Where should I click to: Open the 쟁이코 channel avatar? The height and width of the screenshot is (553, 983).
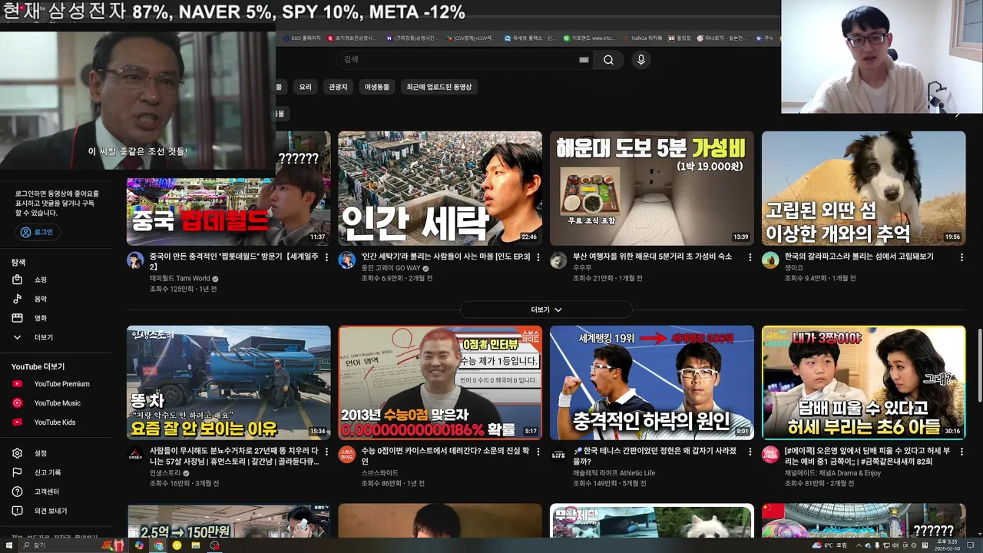770,260
